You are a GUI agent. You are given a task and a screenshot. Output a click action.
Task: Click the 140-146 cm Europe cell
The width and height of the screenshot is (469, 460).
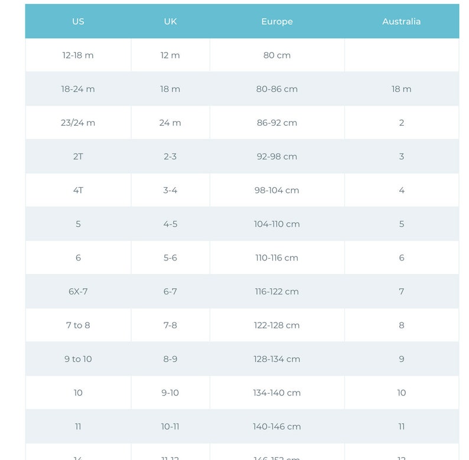277,426
